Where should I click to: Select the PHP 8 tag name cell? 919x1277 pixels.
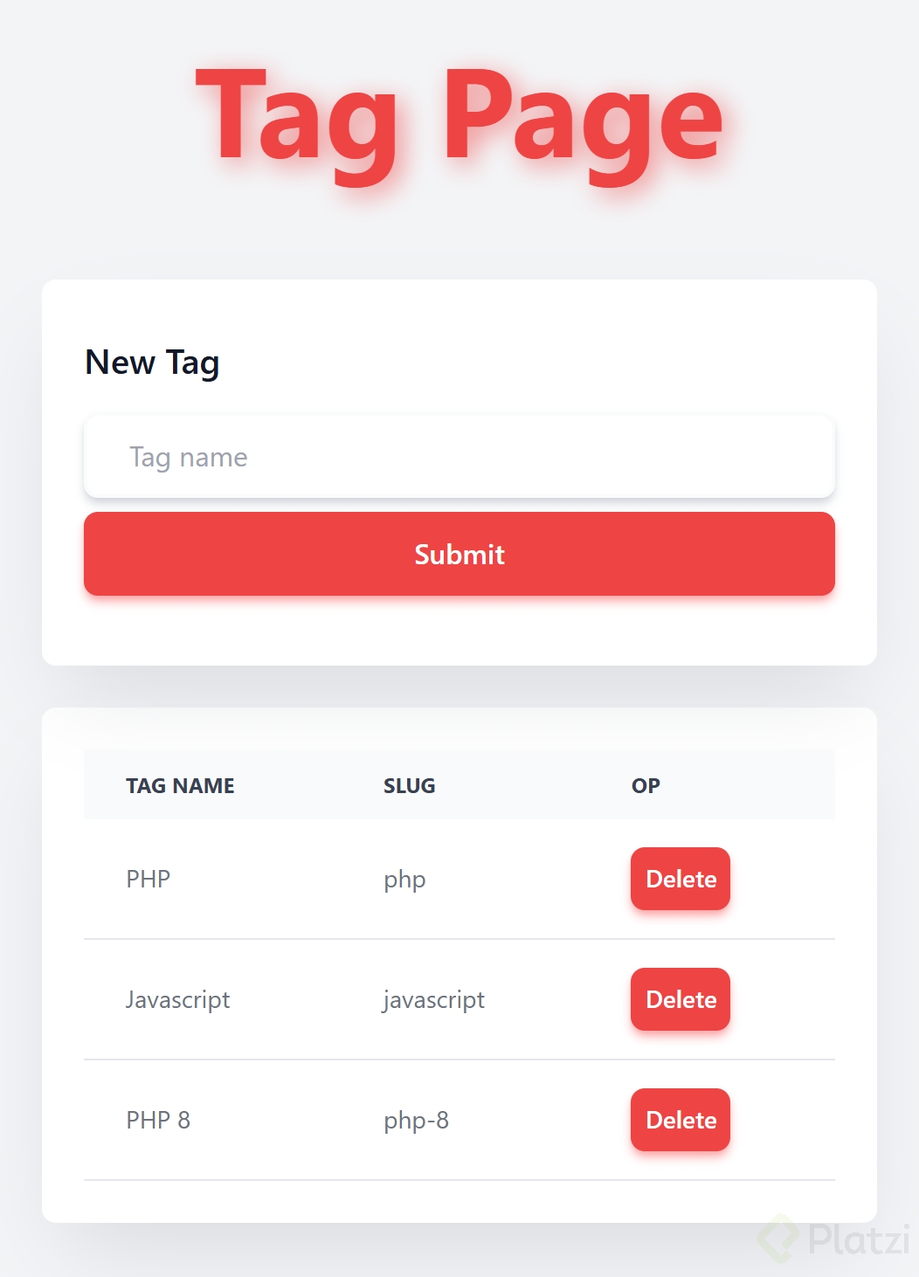158,1120
